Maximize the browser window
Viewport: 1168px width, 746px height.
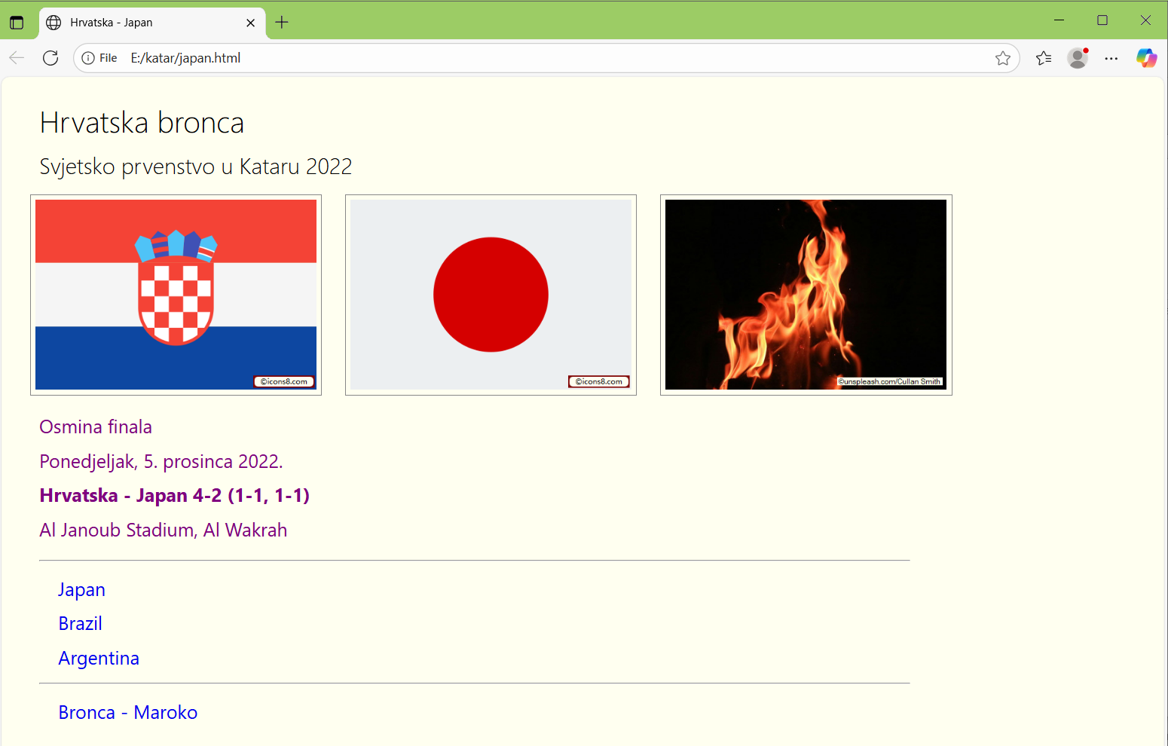1102,20
